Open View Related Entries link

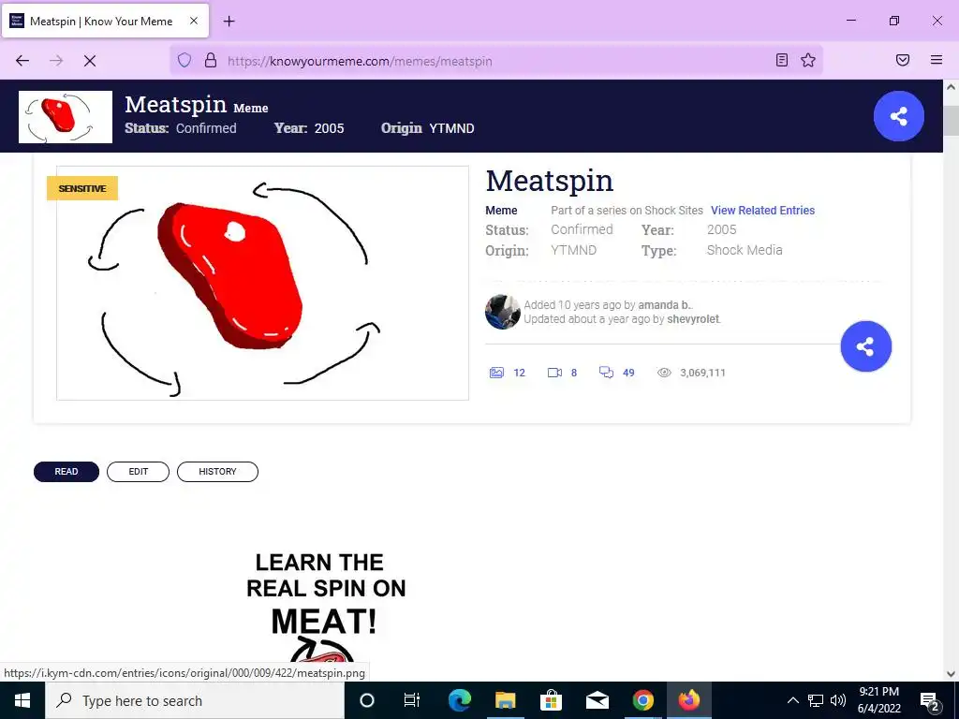pyautogui.click(x=762, y=211)
